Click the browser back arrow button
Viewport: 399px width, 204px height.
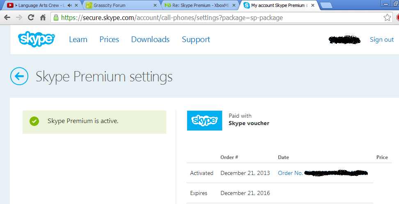7,18
